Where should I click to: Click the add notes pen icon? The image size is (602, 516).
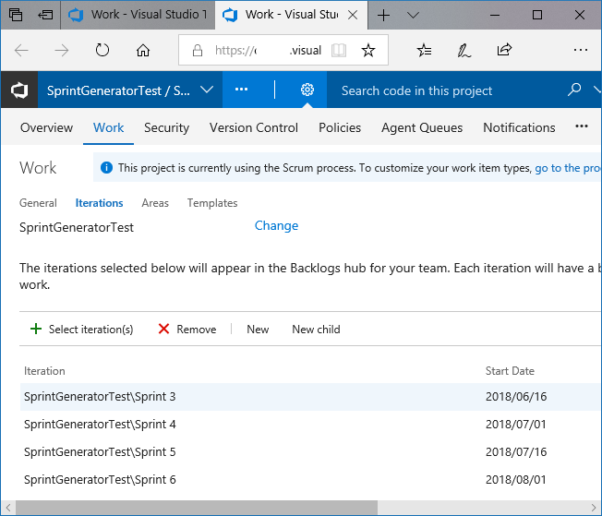tap(464, 50)
